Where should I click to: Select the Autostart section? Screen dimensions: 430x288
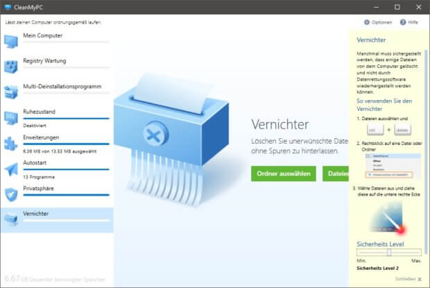[35, 163]
